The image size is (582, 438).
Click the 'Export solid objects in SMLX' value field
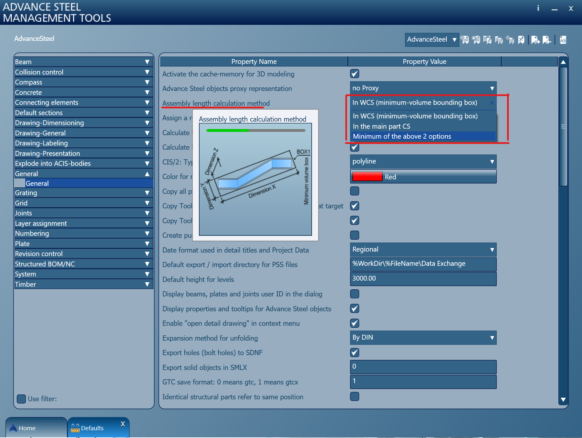pos(423,367)
